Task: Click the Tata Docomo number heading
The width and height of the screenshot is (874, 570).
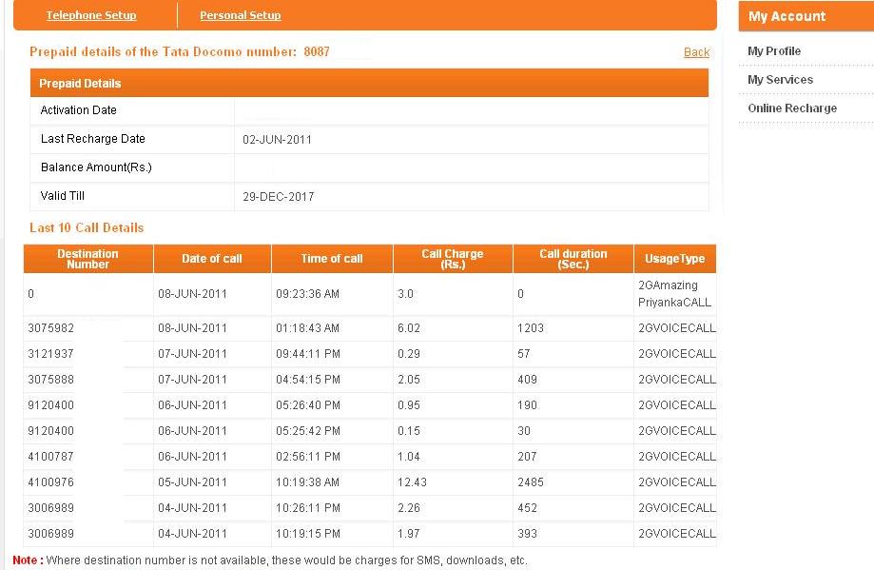Action: [180, 52]
